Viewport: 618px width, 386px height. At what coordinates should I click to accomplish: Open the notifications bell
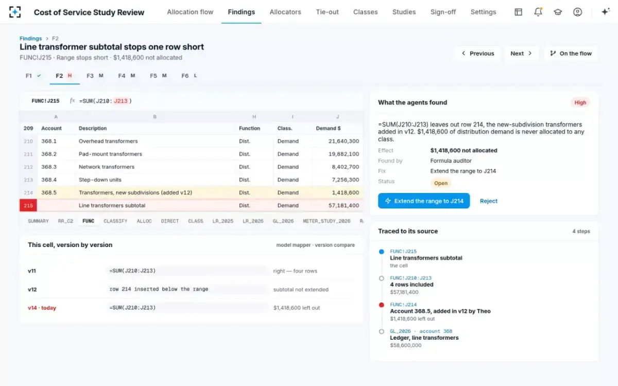click(x=538, y=12)
